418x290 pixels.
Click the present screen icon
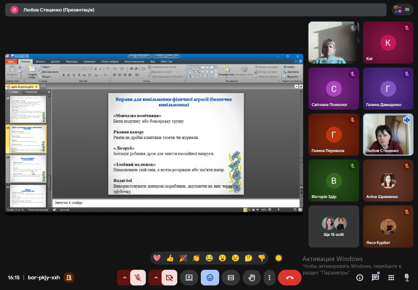point(189,277)
